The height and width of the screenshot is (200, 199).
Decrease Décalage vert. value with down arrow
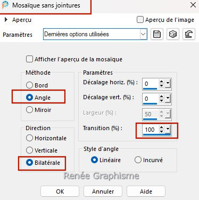coord(161,100)
